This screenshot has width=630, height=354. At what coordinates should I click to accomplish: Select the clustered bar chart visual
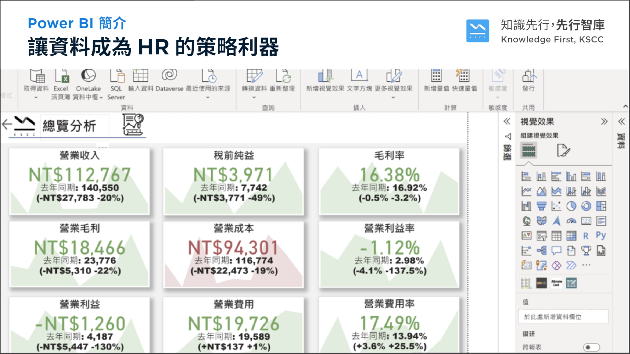tap(556, 176)
